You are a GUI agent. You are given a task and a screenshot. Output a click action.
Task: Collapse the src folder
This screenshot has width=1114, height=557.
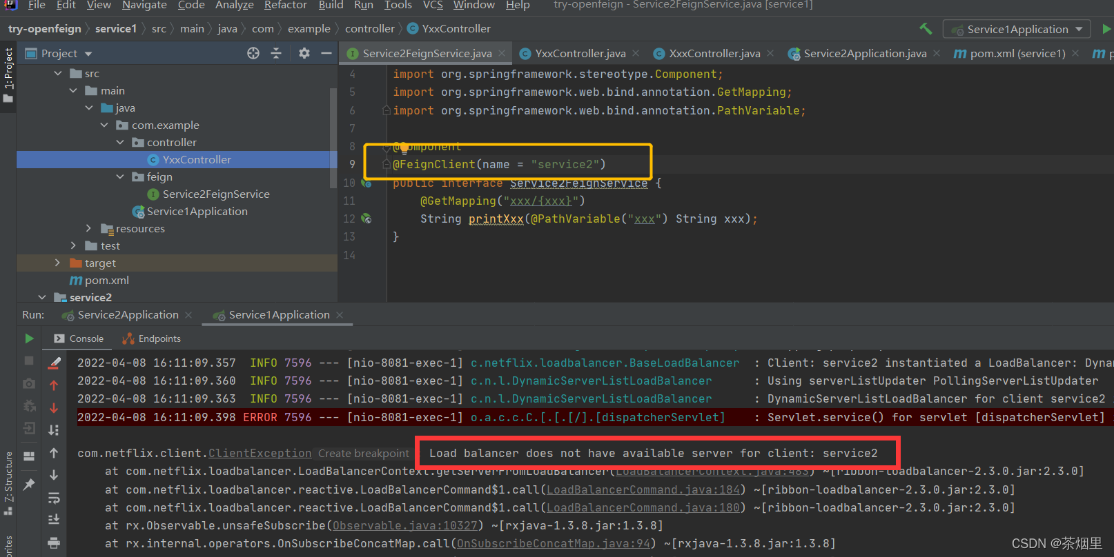pyautogui.click(x=58, y=73)
